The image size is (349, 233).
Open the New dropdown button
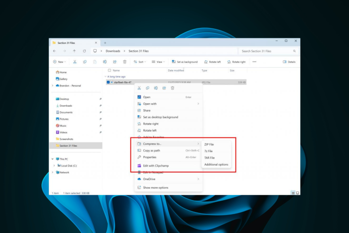tap(59, 62)
